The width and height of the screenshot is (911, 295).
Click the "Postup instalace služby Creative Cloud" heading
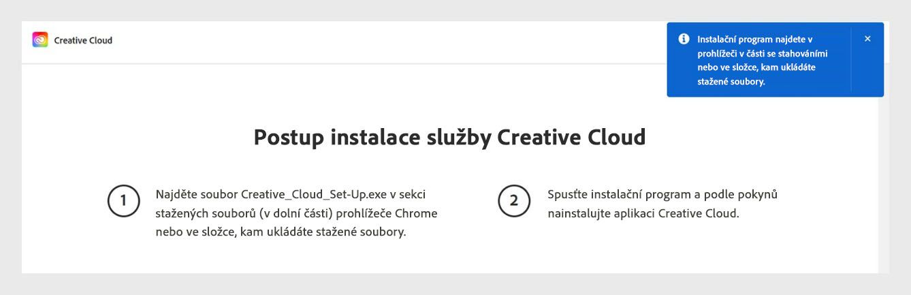[449, 137]
